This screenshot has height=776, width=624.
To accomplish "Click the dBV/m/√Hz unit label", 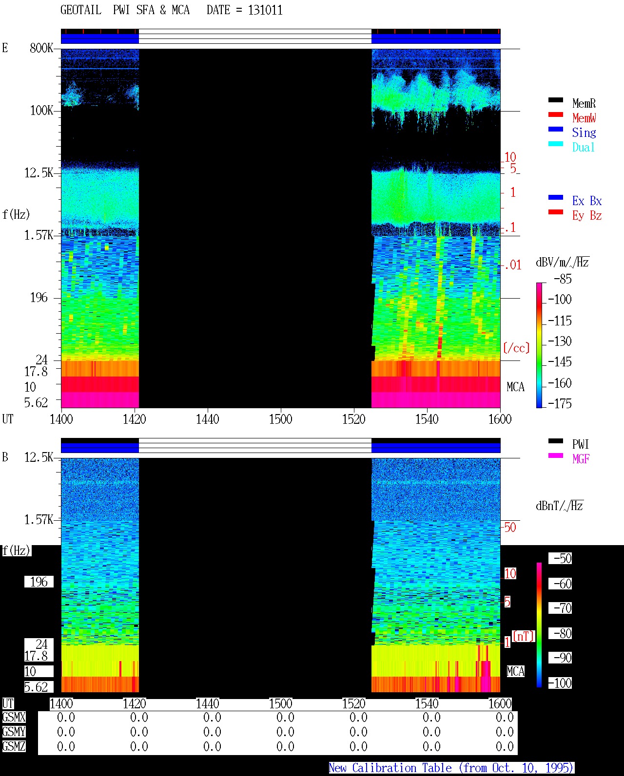I will (563, 262).
